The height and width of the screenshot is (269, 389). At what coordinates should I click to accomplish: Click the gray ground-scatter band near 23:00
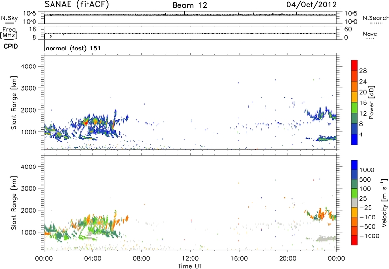coord(327,239)
